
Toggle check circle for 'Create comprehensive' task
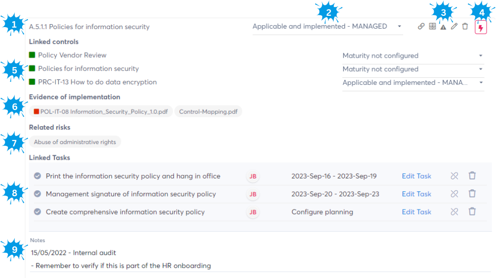pyautogui.click(x=37, y=212)
